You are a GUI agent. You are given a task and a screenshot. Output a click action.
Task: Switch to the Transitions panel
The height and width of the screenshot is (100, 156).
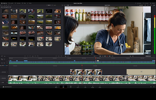17,3
